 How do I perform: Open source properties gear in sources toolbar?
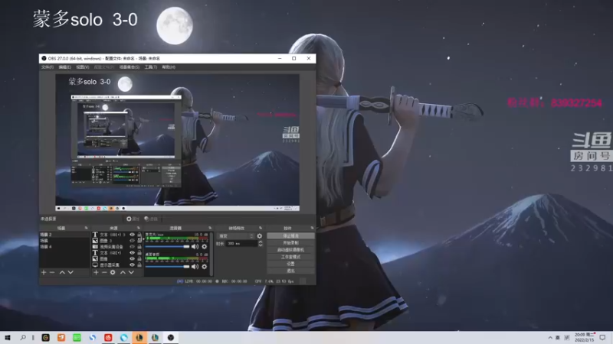click(x=113, y=272)
